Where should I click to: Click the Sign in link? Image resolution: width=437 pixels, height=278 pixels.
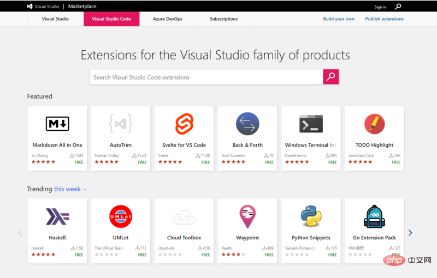(x=380, y=7)
